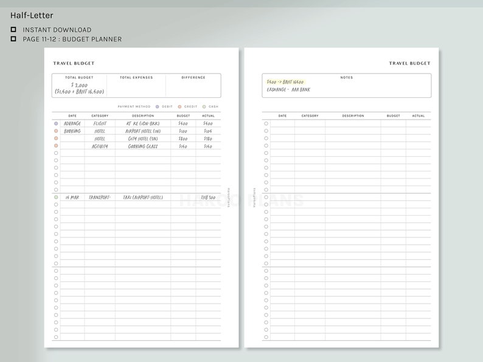Click the NOTES label on the right page
The height and width of the screenshot is (362, 483).
347,78
